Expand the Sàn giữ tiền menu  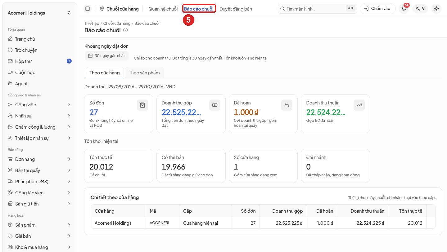(40, 204)
